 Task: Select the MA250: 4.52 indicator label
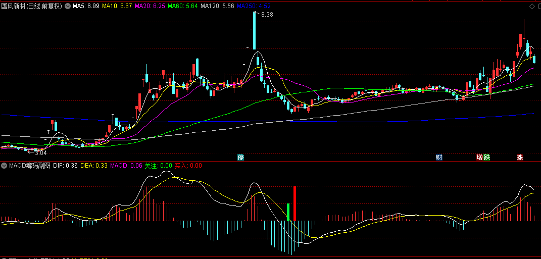click(x=254, y=6)
